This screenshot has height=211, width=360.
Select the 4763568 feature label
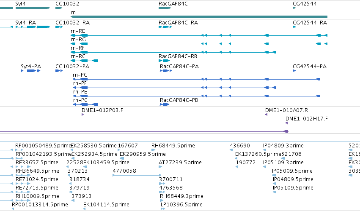pos(171,188)
